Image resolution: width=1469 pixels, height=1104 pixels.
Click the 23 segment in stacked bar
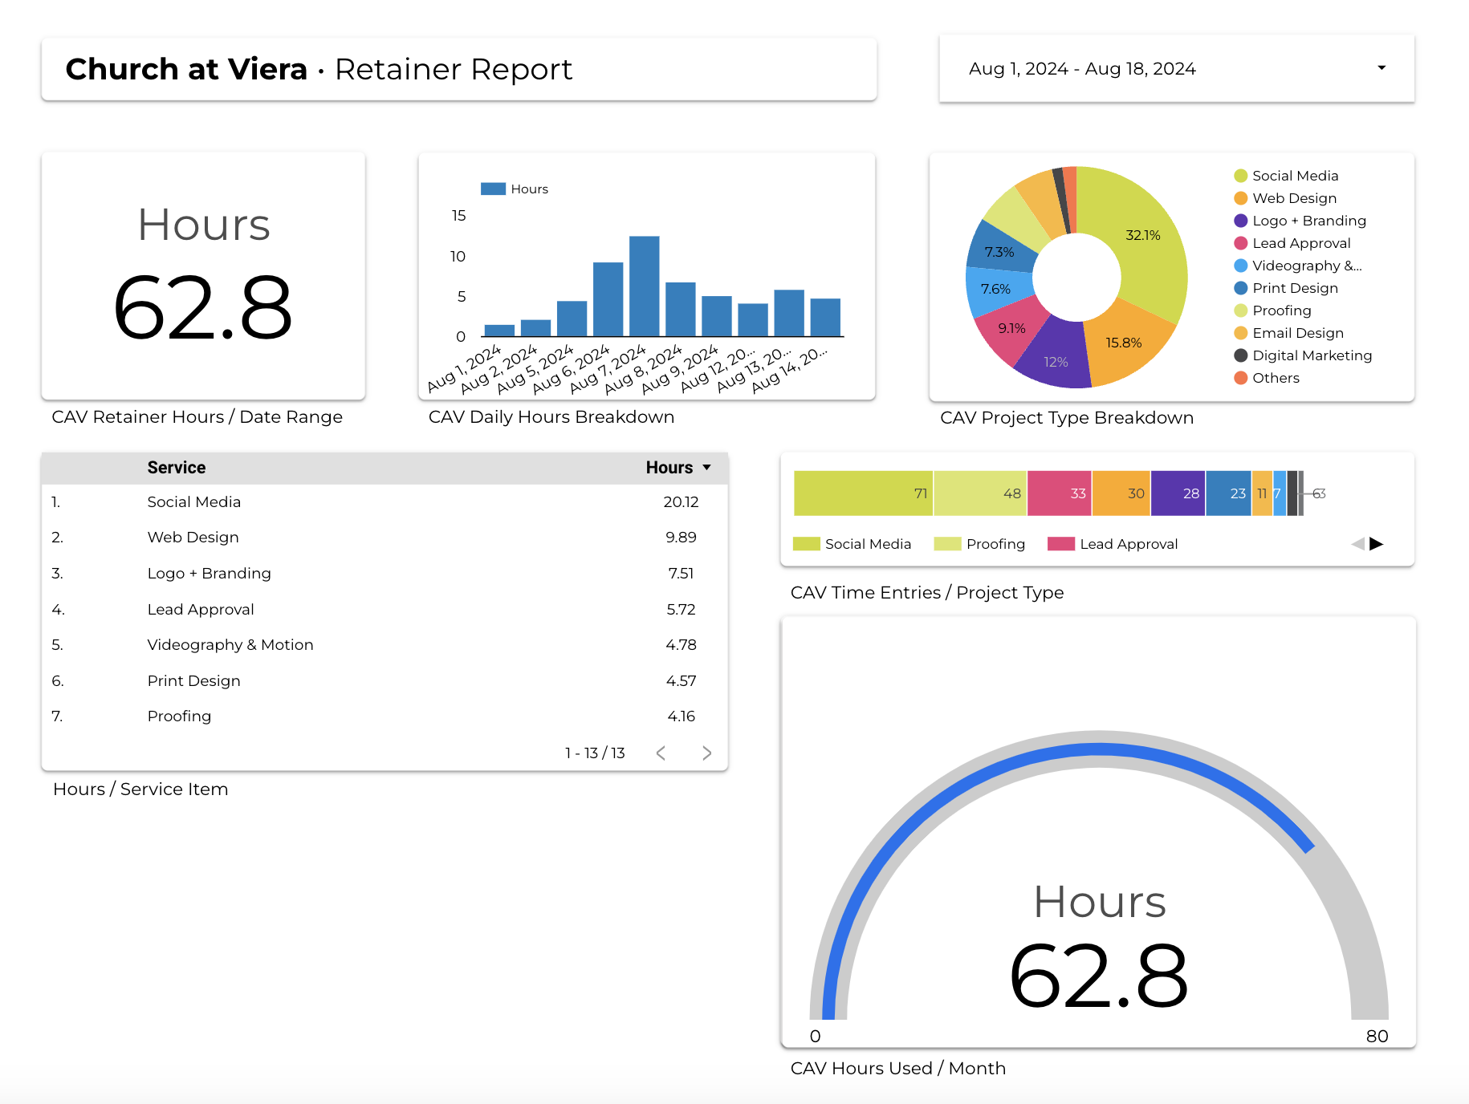[x=1228, y=493]
